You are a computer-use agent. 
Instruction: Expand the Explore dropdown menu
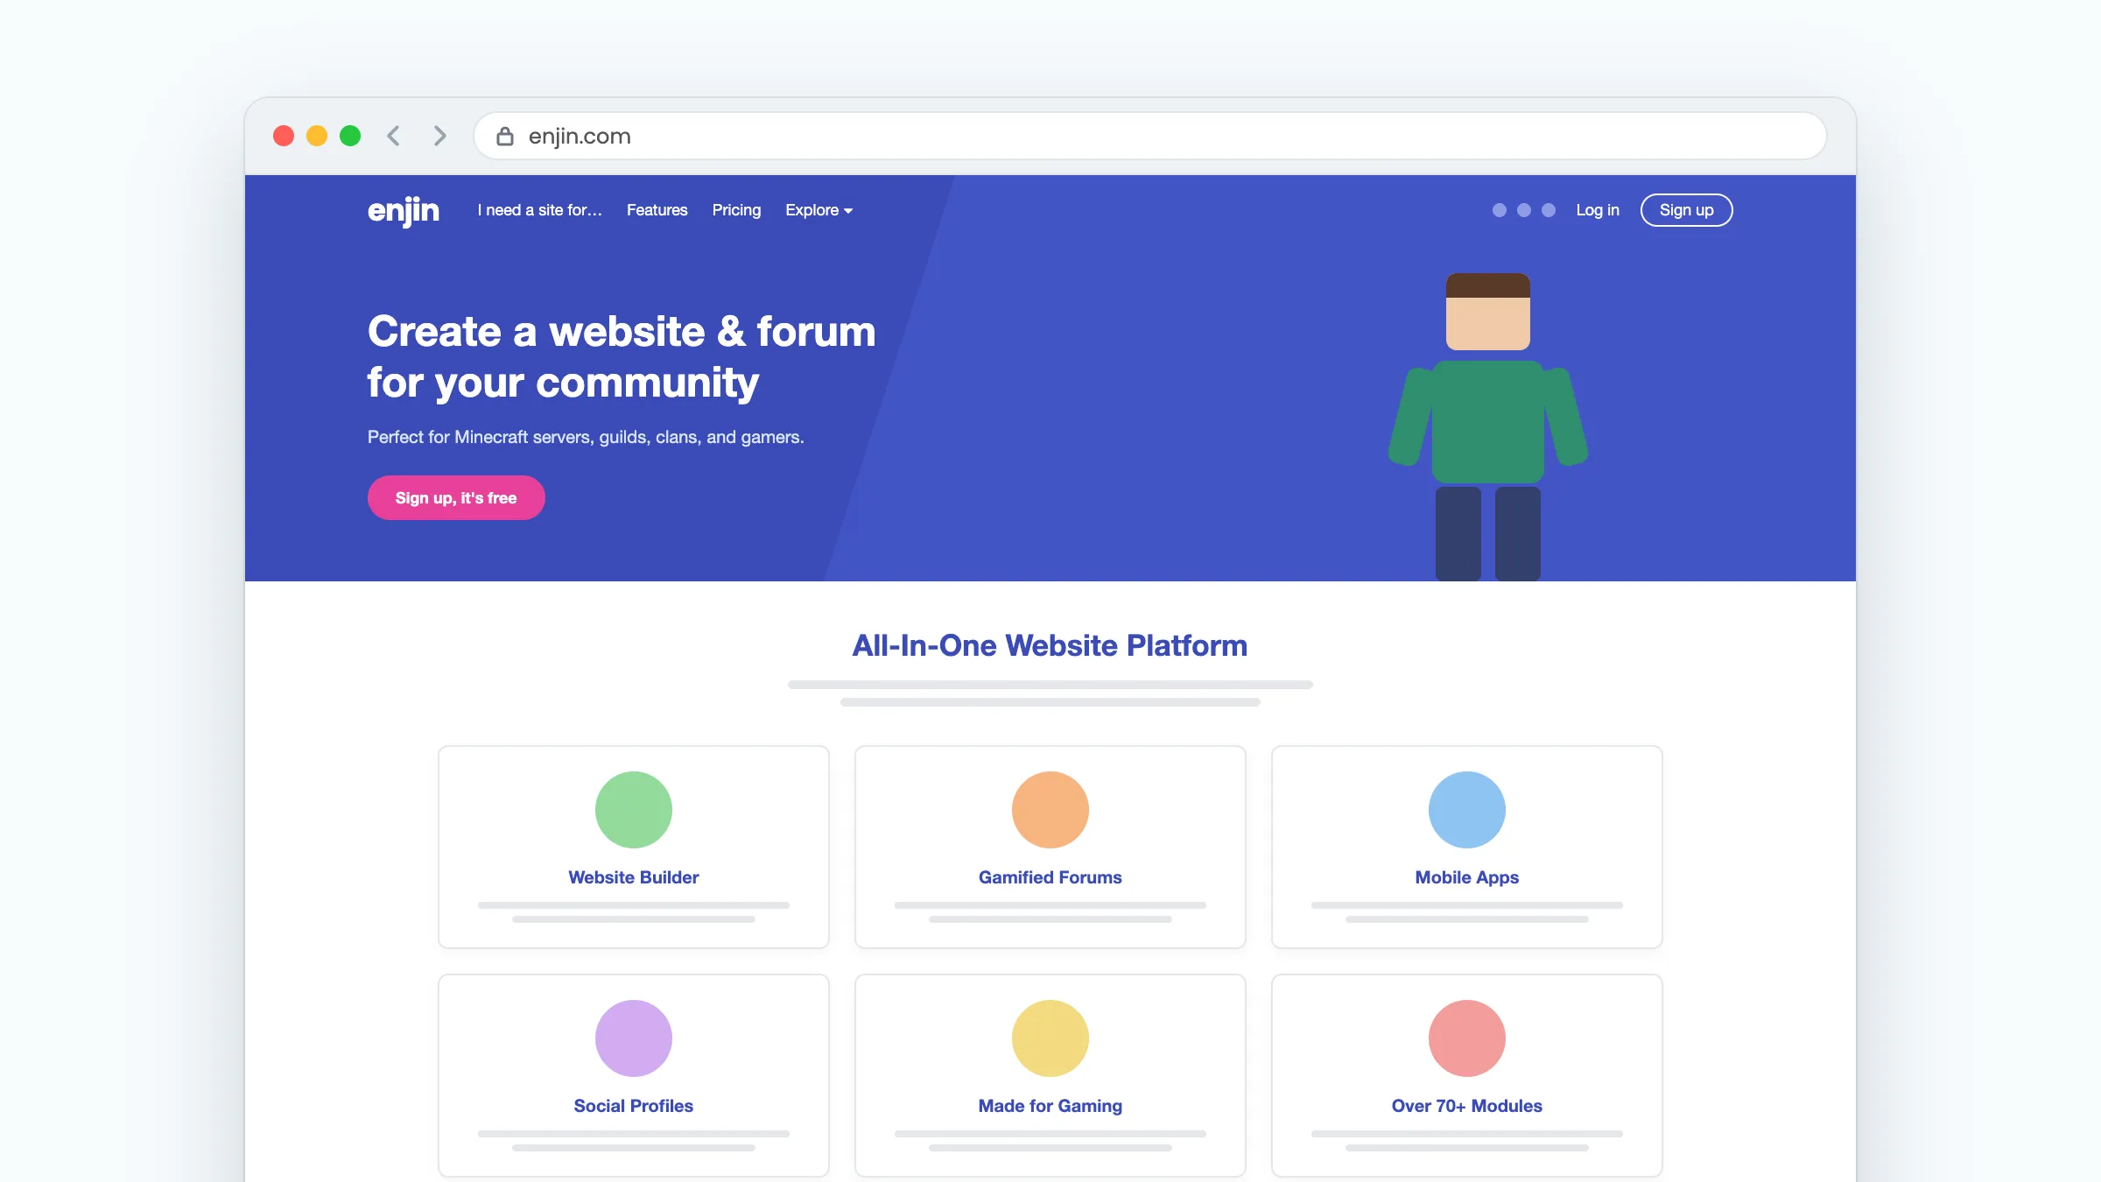coord(819,210)
